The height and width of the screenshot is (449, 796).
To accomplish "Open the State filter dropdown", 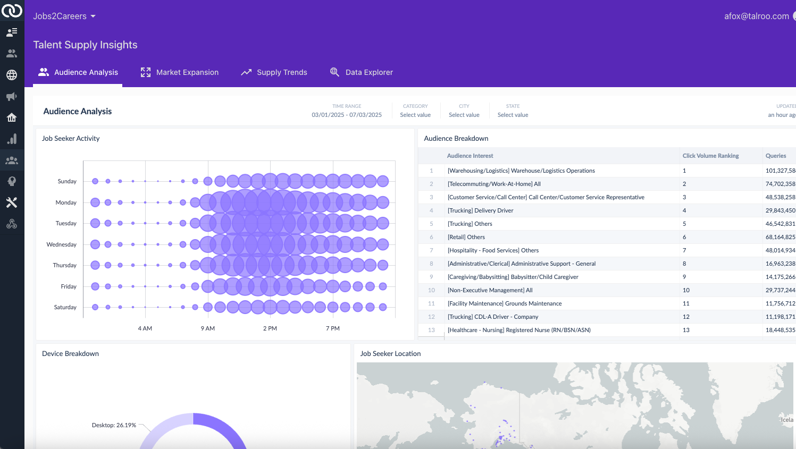I will pos(513,115).
